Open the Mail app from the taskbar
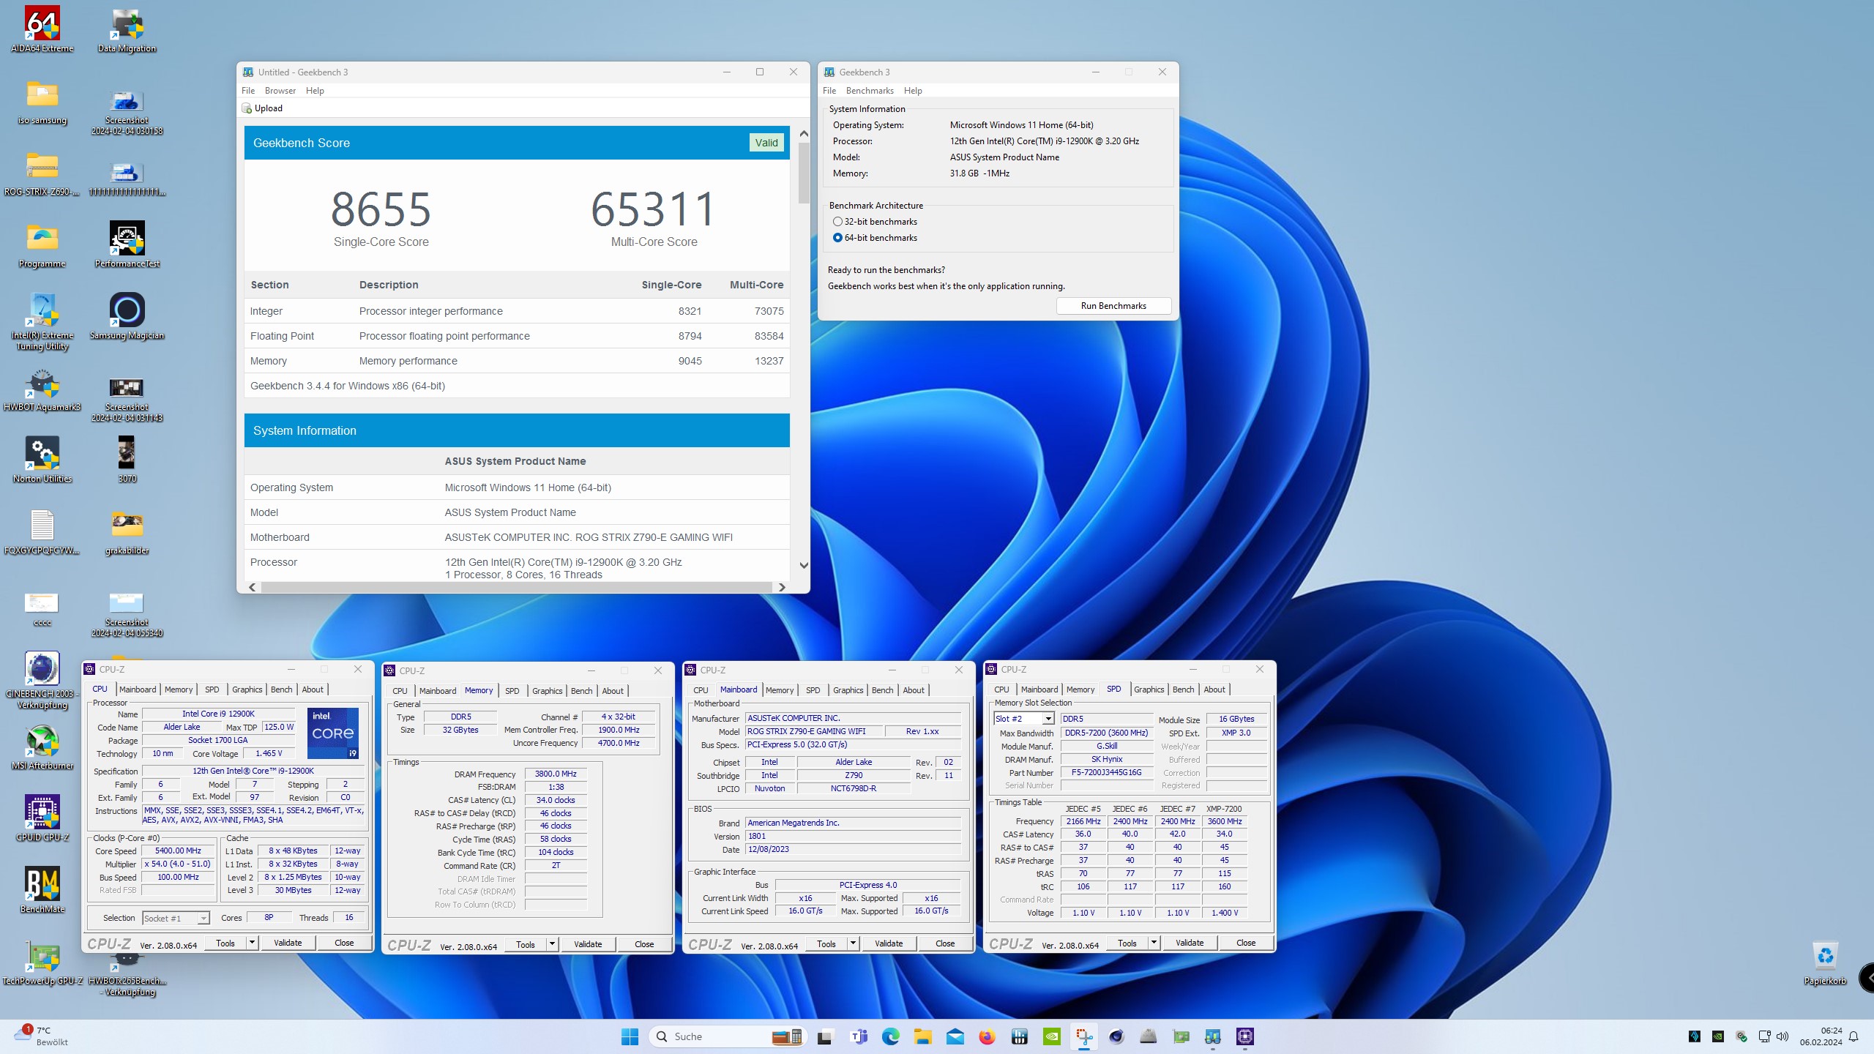 coord(955,1036)
